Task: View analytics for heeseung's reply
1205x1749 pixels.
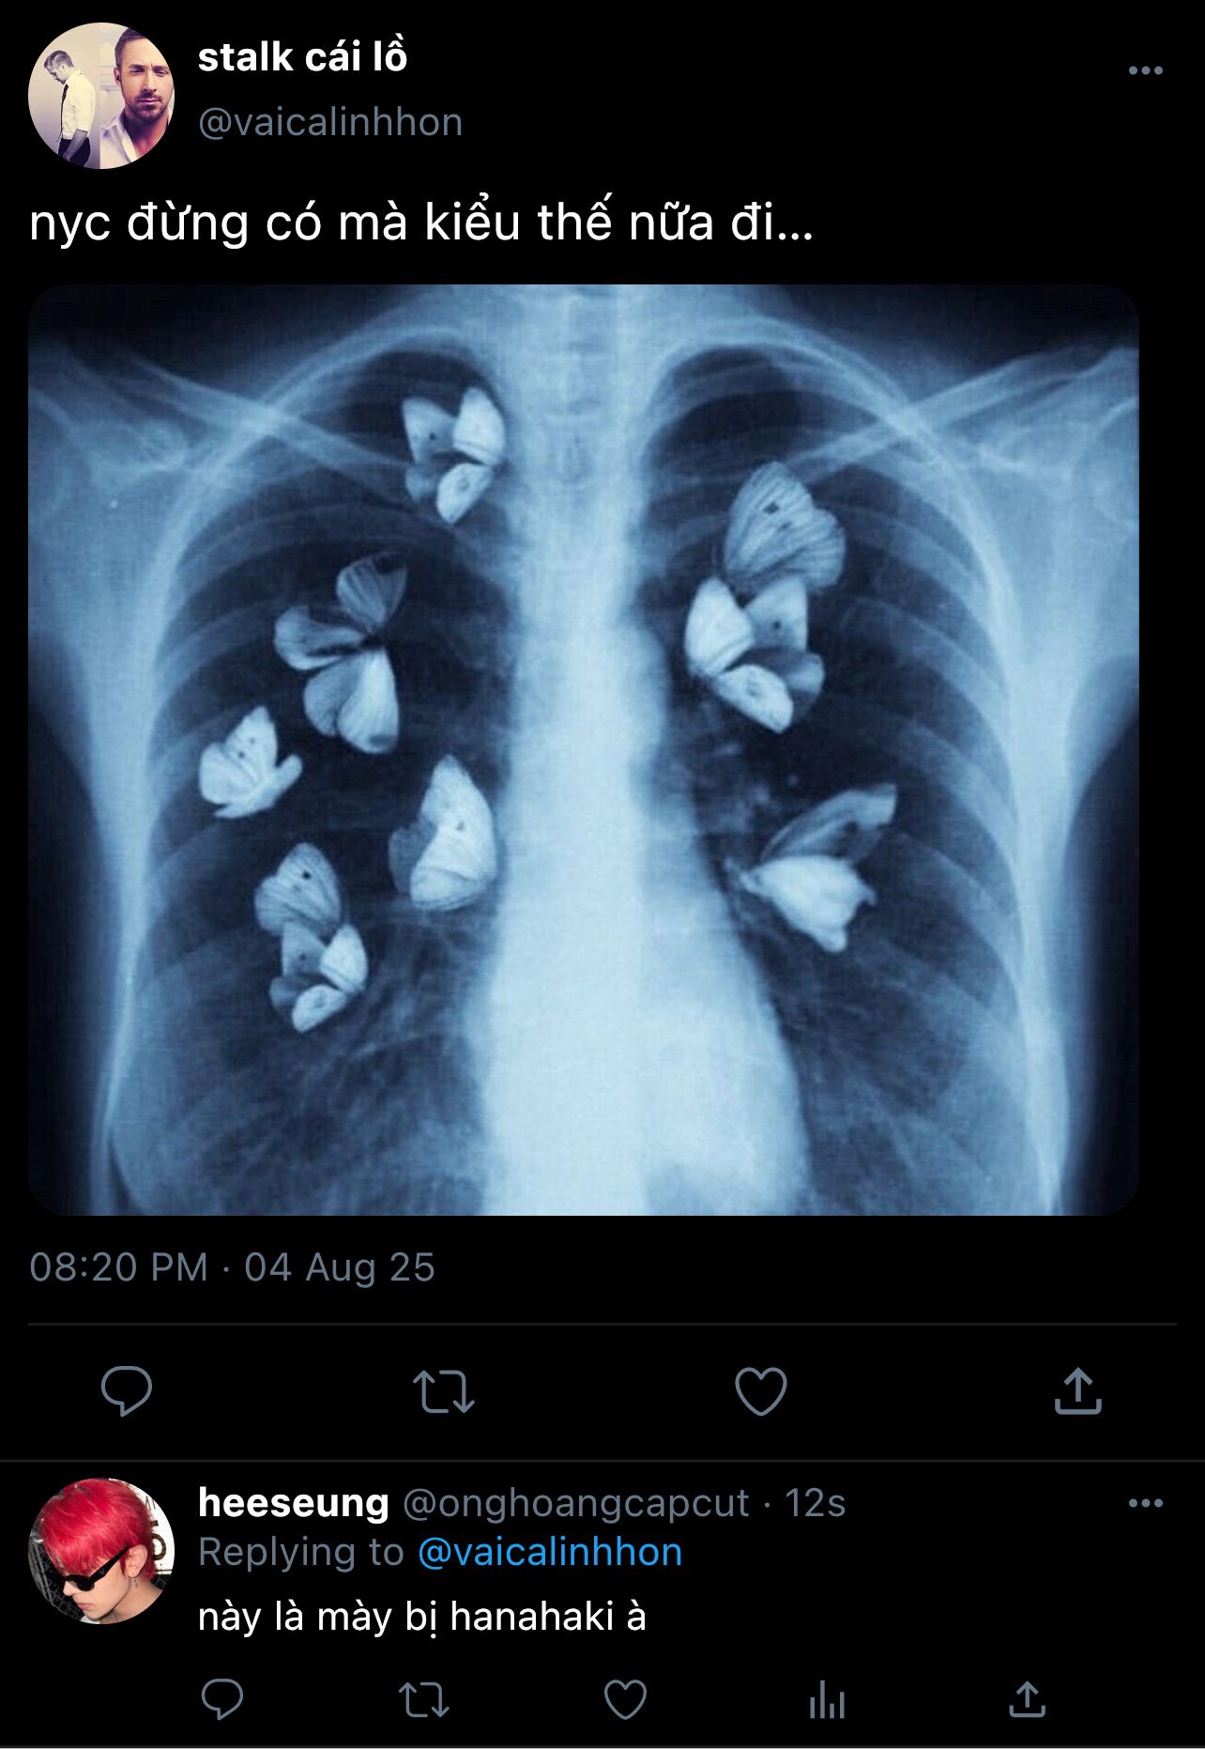Action: (827, 1700)
